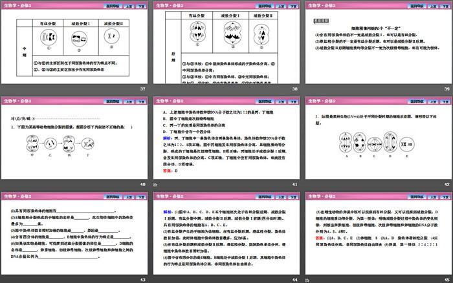
Task: Click 下页 button on slide 43
Action: 141,197
